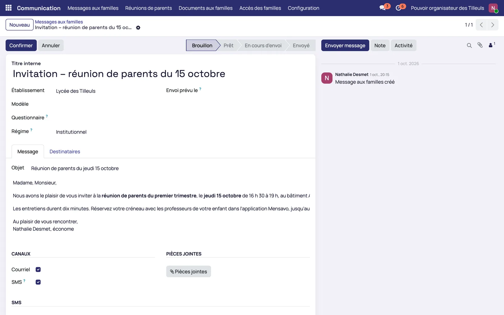Go to the previous record arrow
The image size is (504, 315).
pos(481,25)
